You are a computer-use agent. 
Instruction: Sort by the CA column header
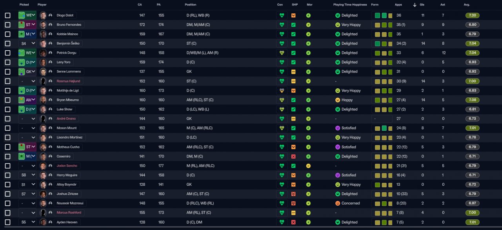point(140,5)
